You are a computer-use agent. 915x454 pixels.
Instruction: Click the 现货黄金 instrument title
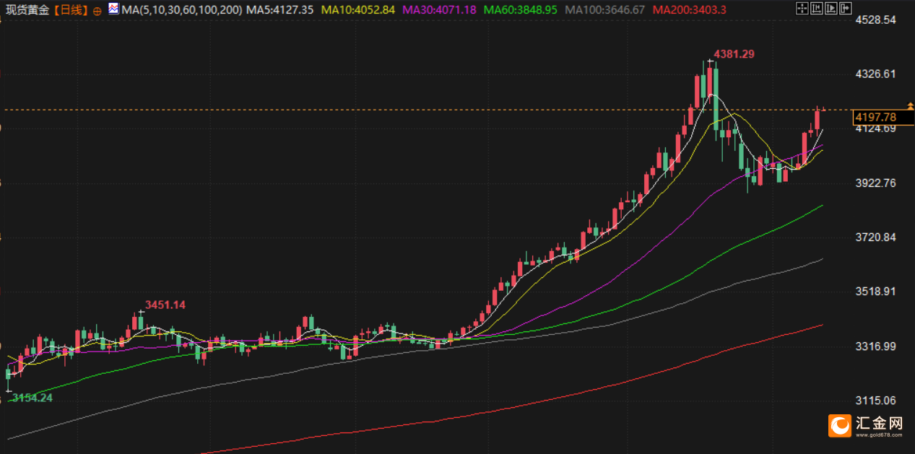point(29,10)
